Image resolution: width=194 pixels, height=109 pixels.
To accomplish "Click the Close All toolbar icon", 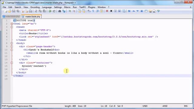I will click(x=26, y=11).
